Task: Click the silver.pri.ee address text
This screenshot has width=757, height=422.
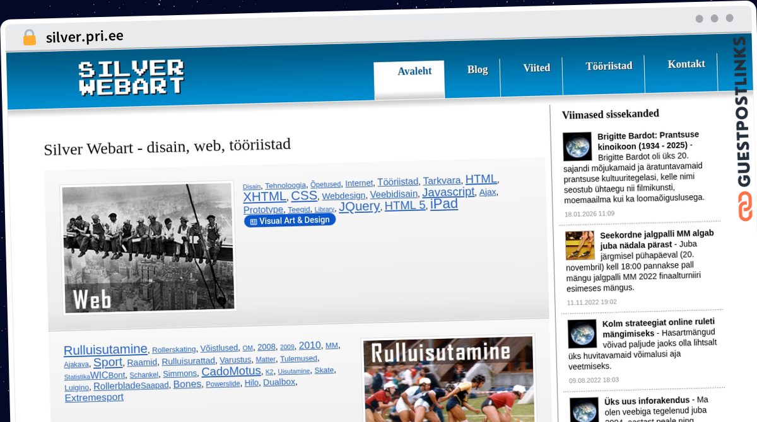Action: 85,37
